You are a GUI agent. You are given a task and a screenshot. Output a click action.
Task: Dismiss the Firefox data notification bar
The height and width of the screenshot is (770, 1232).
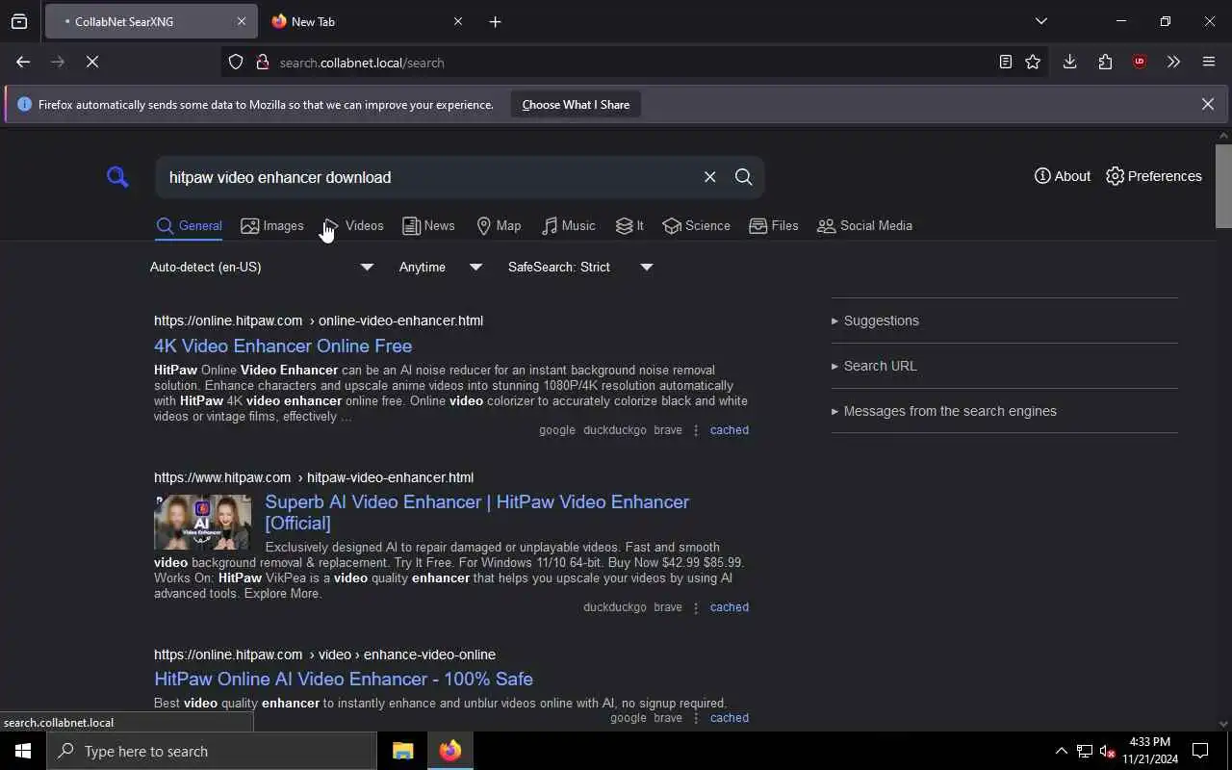click(1207, 104)
